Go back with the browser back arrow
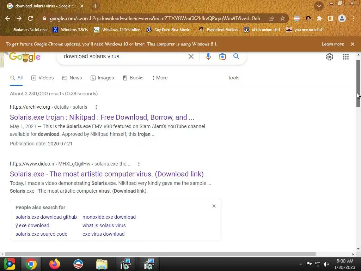This screenshot has width=361, height=271. pos(8,18)
